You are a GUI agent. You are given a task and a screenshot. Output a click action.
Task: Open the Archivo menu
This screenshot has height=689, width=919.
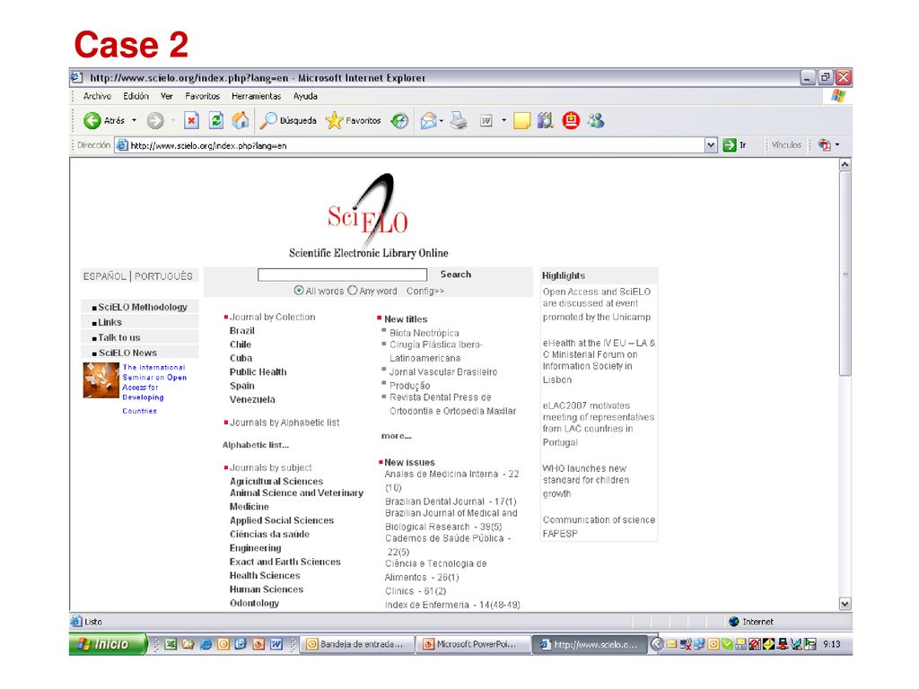pos(97,96)
